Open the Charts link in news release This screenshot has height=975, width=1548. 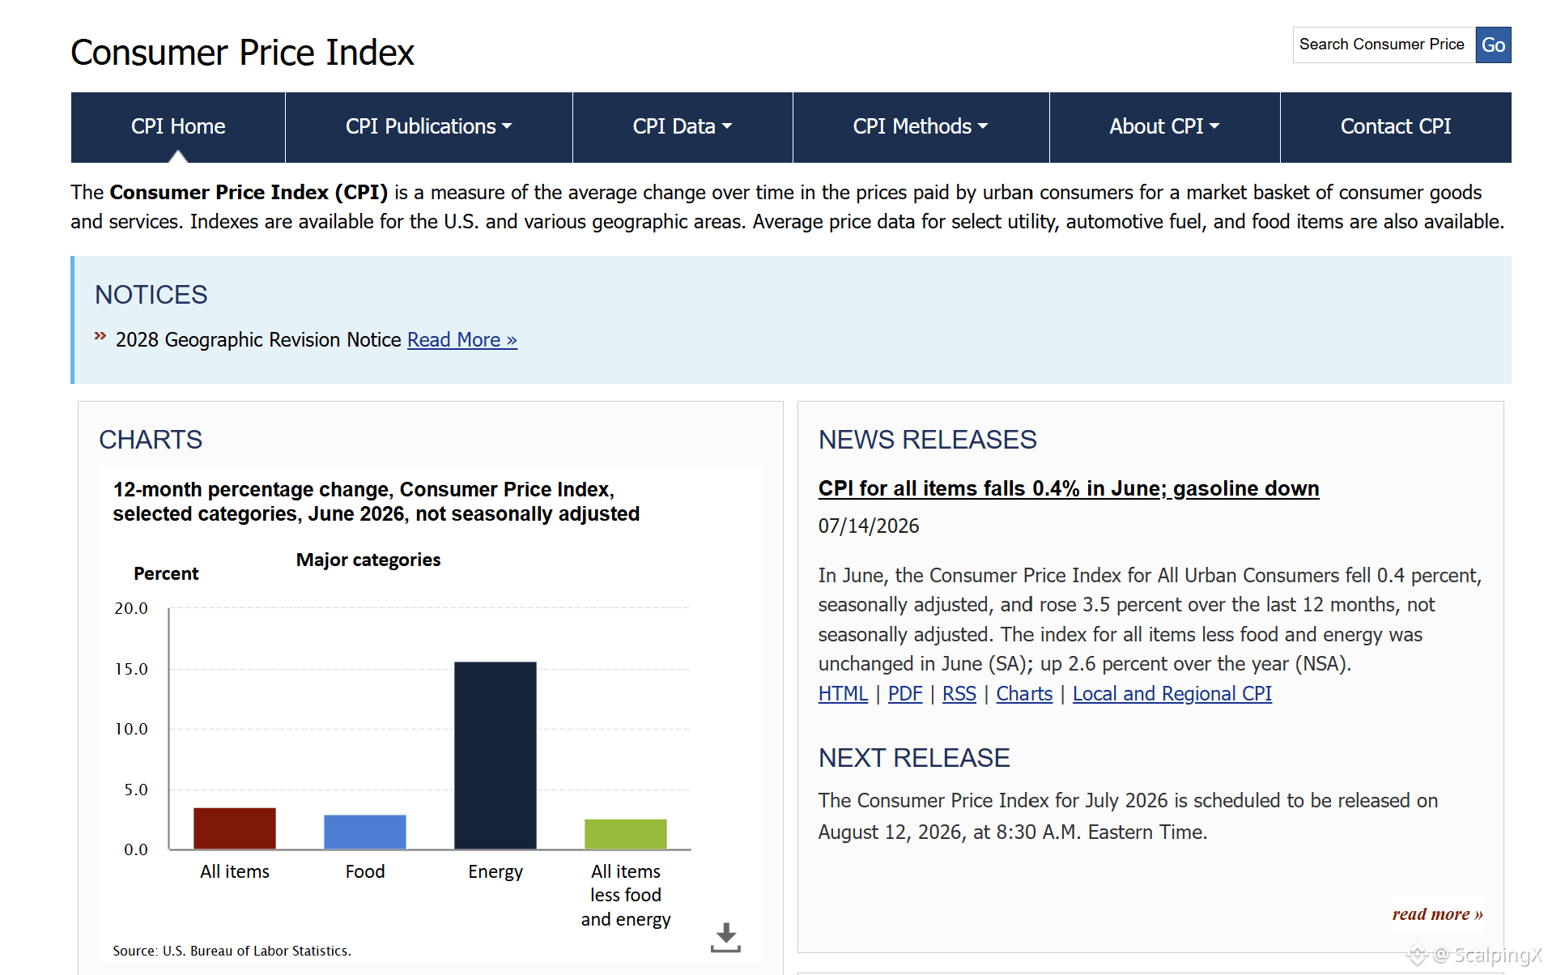tap(1024, 694)
